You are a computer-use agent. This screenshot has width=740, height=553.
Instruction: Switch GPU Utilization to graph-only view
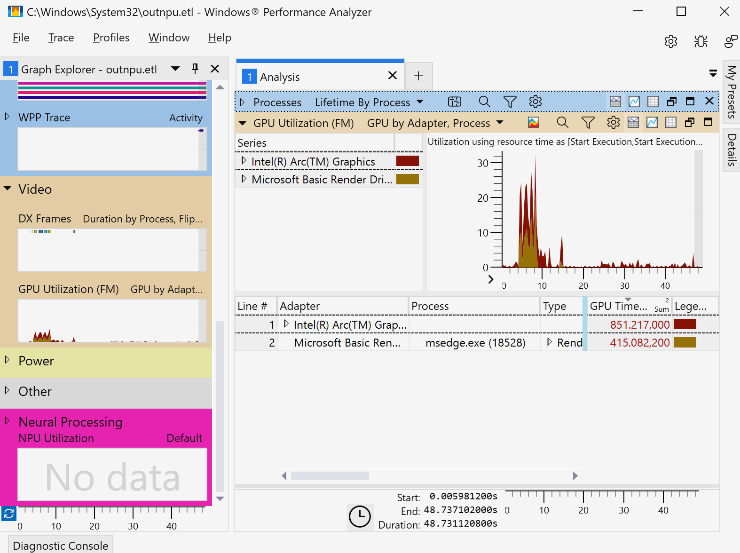(x=652, y=123)
